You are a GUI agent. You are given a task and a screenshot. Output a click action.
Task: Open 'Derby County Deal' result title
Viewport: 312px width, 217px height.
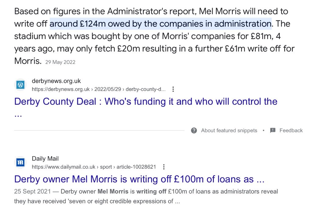coord(146,102)
